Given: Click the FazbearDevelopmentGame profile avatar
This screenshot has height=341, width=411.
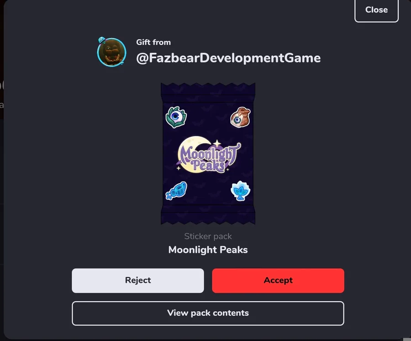Looking at the screenshot, I should pos(112,52).
